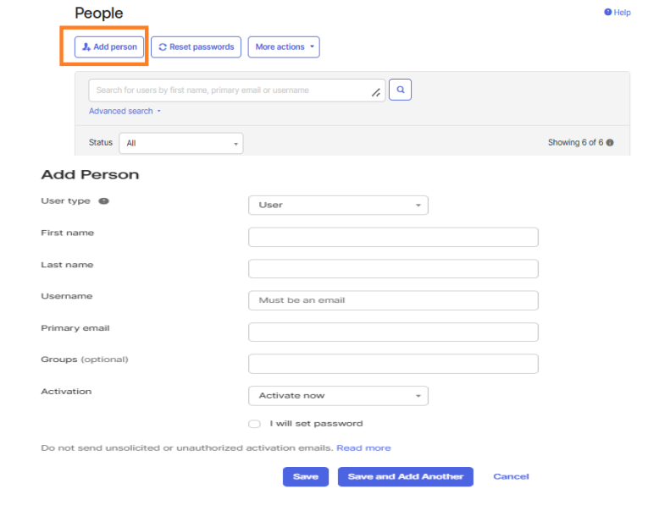
Task: Open the More actions dropdown menu
Action: (x=284, y=47)
